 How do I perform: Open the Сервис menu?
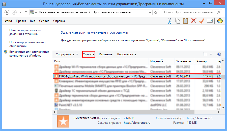44,21
